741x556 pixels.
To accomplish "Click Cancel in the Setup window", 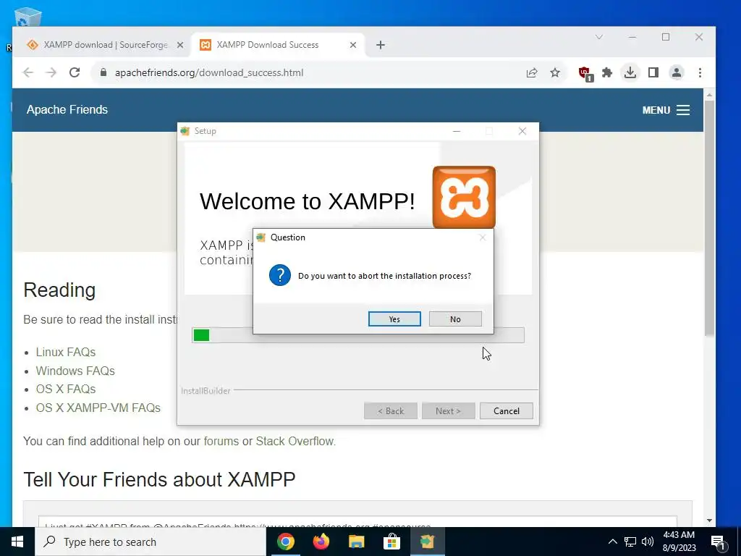I will click(506, 411).
